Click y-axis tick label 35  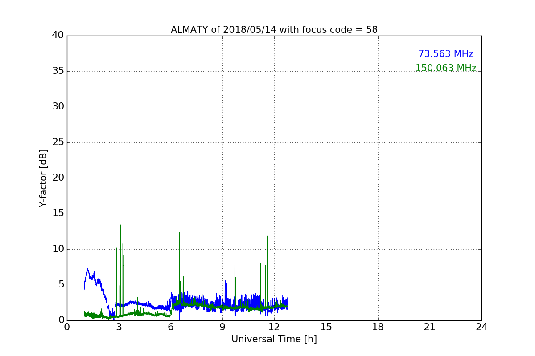[58, 71]
